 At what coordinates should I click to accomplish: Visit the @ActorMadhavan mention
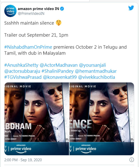[59, 65]
